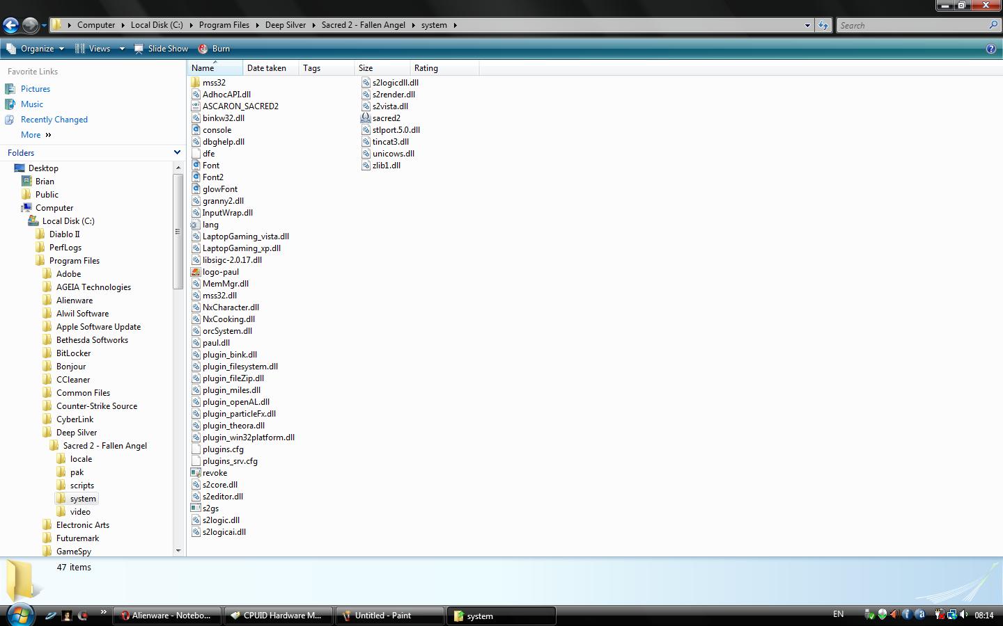Select the Font file icon
This screenshot has height=626, width=1003.
tap(196, 166)
